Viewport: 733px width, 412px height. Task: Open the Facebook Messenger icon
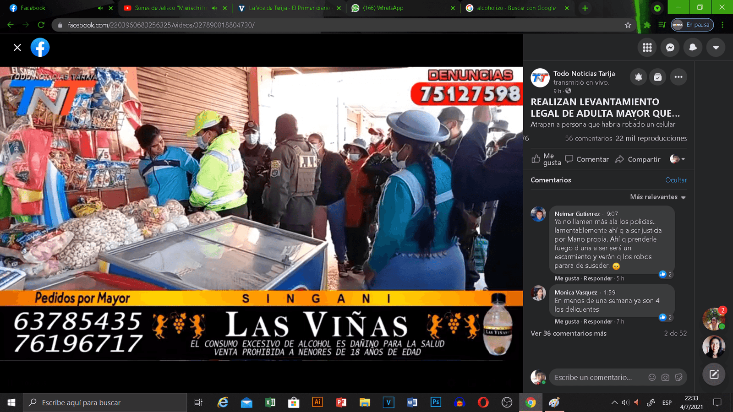click(670, 48)
